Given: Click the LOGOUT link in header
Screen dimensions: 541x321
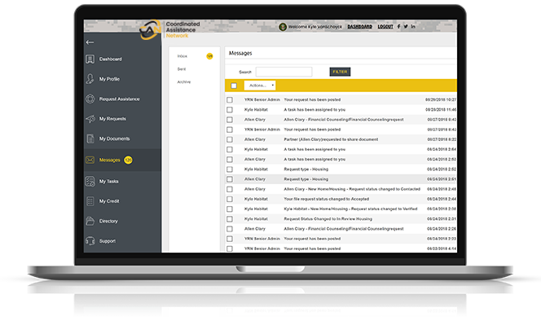Looking at the screenshot, I should [385, 27].
